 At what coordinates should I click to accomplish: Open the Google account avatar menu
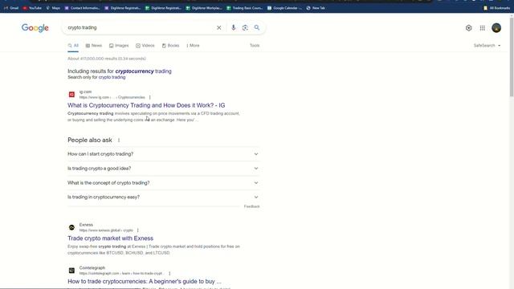pyautogui.click(x=496, y=28)
